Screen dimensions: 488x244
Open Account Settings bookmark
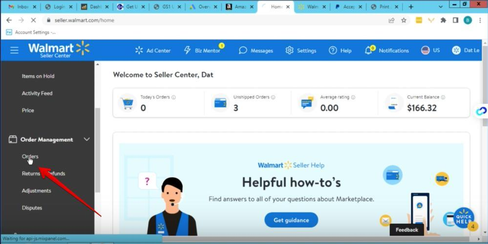pyautogui.click(x=31, y=32)
